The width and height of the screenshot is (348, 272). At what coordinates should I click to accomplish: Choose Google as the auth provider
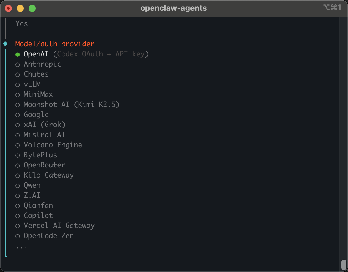pyautogui.click(x=36, y=115)
